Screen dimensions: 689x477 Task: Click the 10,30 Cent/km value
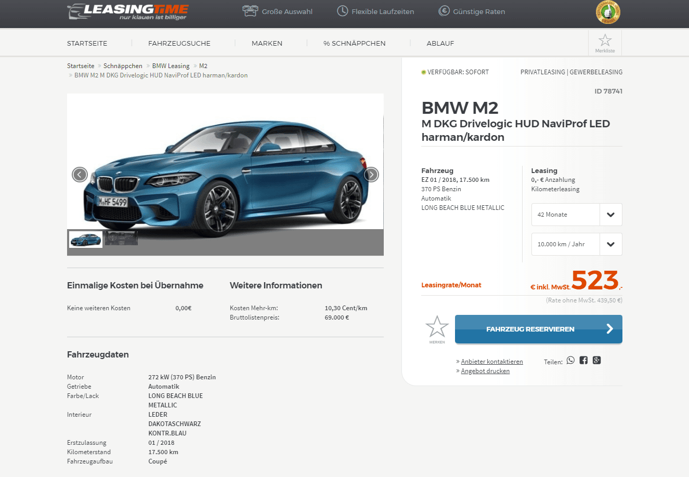click(346, 308)
